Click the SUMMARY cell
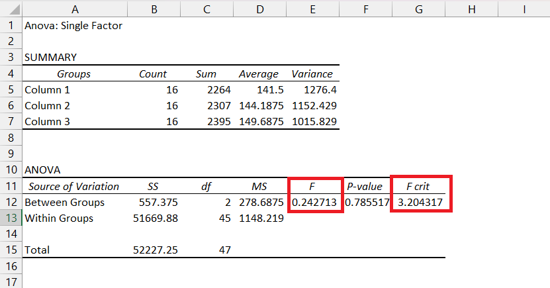The height and width of the screenshot is (288, 550). [50, 57]
